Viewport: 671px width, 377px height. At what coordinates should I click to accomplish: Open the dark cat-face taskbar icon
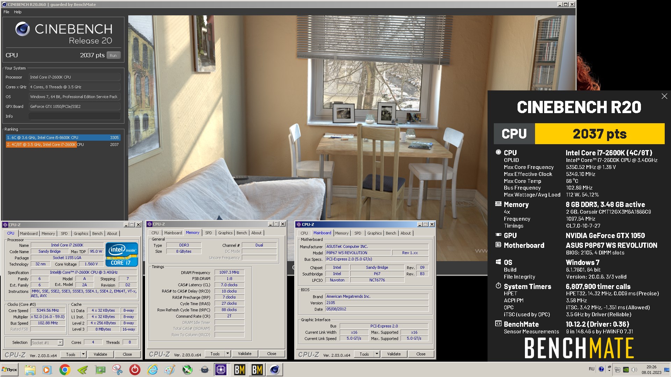205,370
